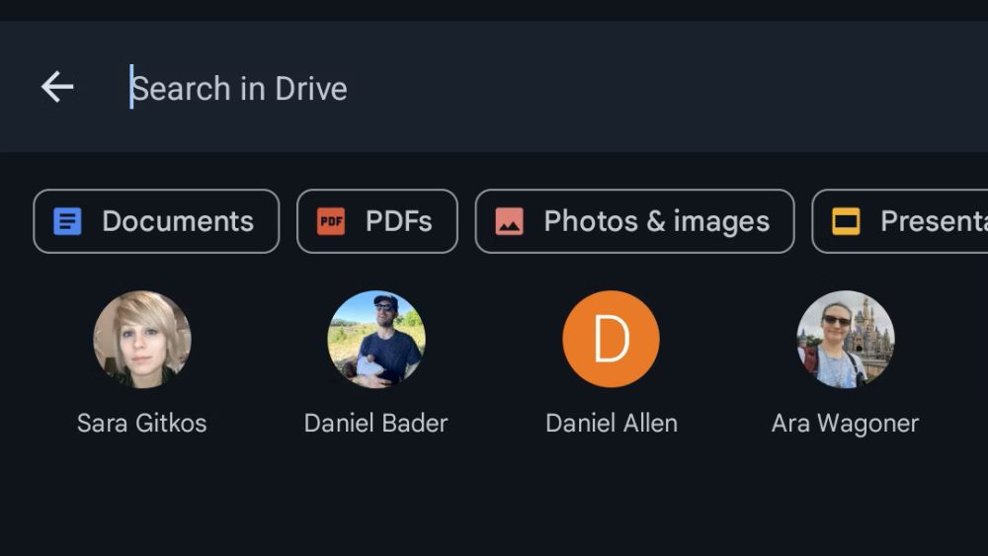Click the Ara Wagoner name
988x556 pixels.
point(845,424)
